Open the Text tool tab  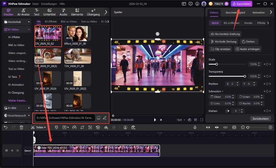click(x=37, y=12)
